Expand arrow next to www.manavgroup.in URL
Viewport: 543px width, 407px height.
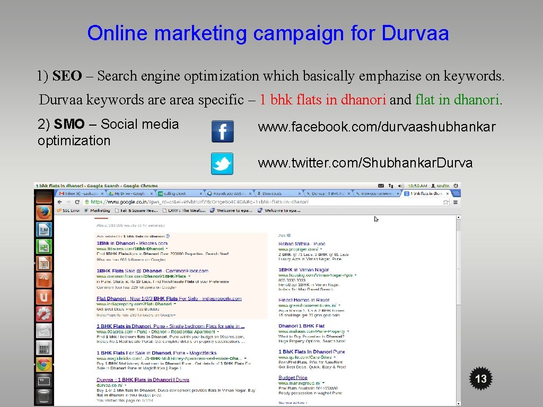tap(323, 383)
